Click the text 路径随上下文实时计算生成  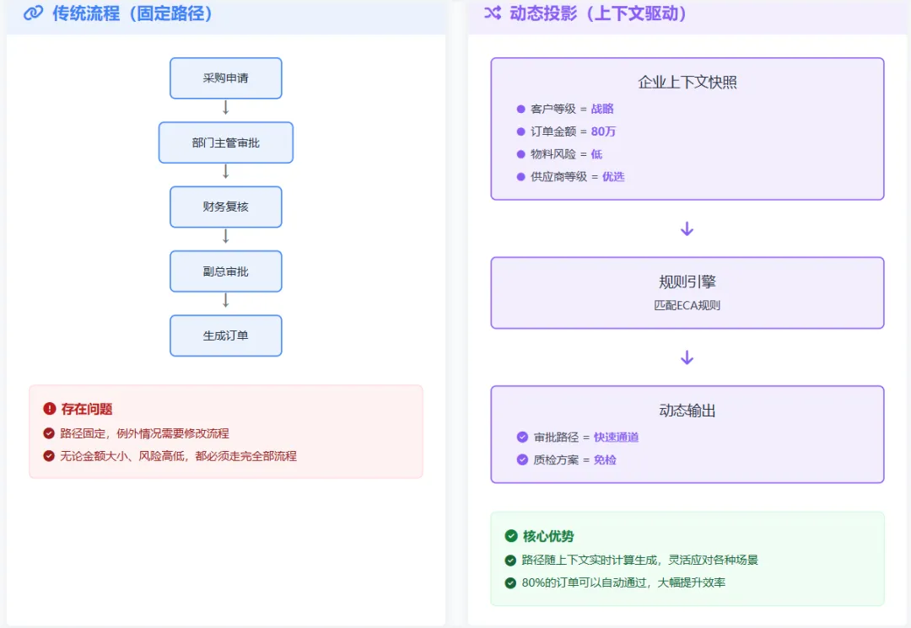[x=590, y=560]
